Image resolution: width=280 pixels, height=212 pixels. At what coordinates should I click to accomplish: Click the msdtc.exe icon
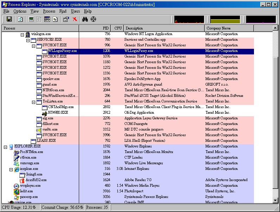39,130
